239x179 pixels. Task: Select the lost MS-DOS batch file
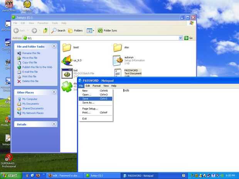[x=67, y=73]
